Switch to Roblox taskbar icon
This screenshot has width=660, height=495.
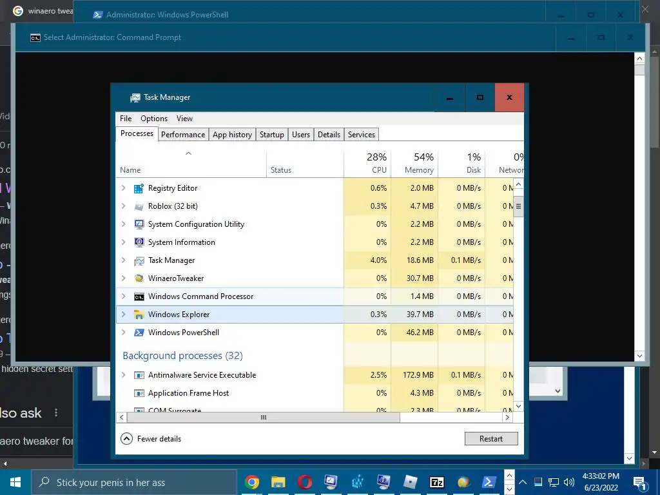tap(410, 482)
